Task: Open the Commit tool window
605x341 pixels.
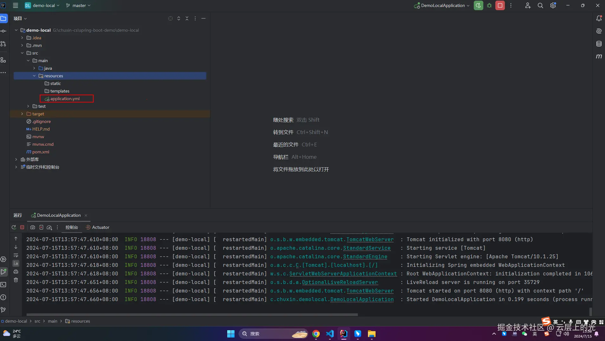Action: (3, 31)
